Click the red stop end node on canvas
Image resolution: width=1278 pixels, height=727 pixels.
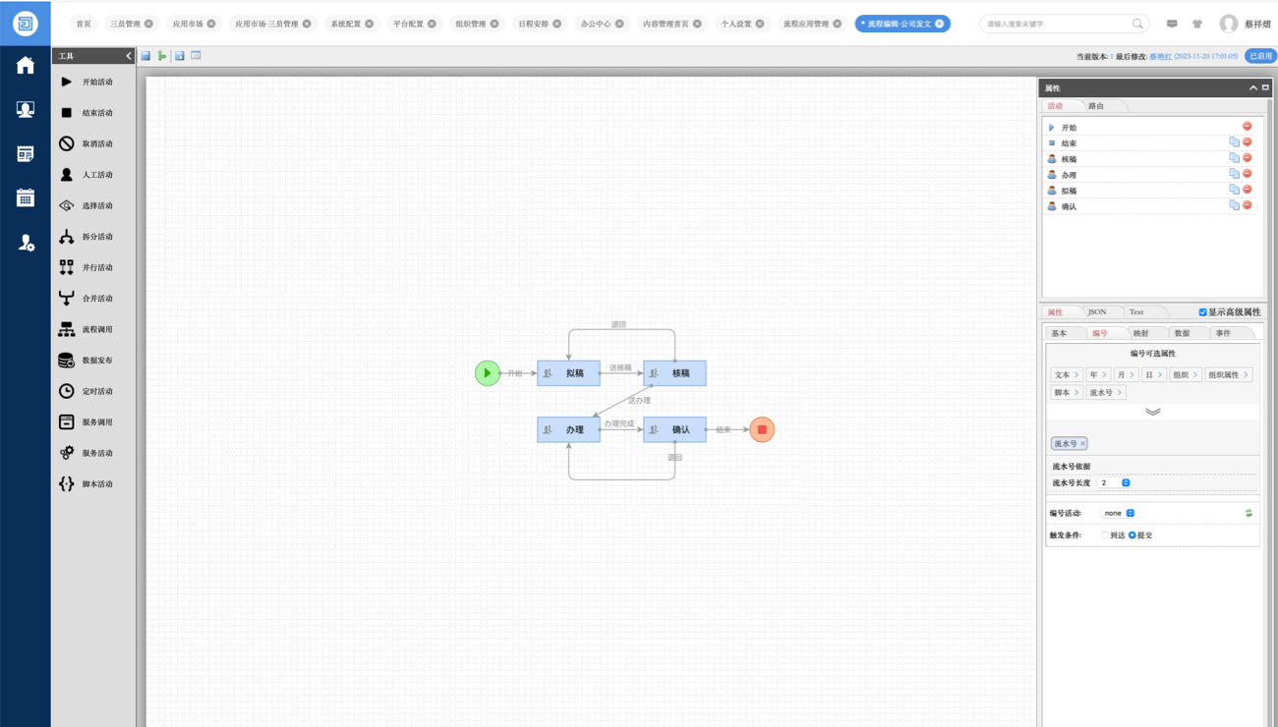(x=762, y=429)
